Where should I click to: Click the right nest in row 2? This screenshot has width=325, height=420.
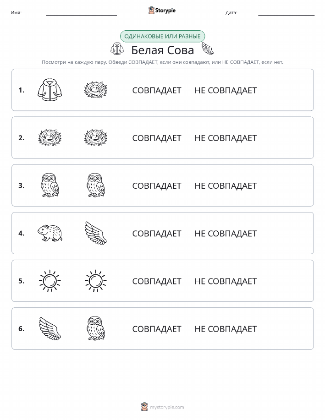click(96, 138)
